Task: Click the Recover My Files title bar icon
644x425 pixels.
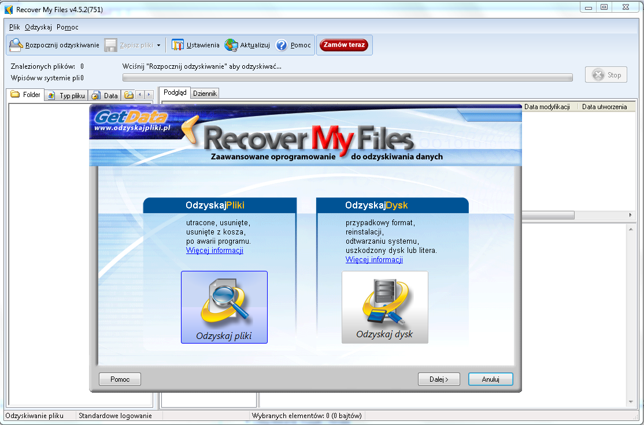Action: [9, 9]
